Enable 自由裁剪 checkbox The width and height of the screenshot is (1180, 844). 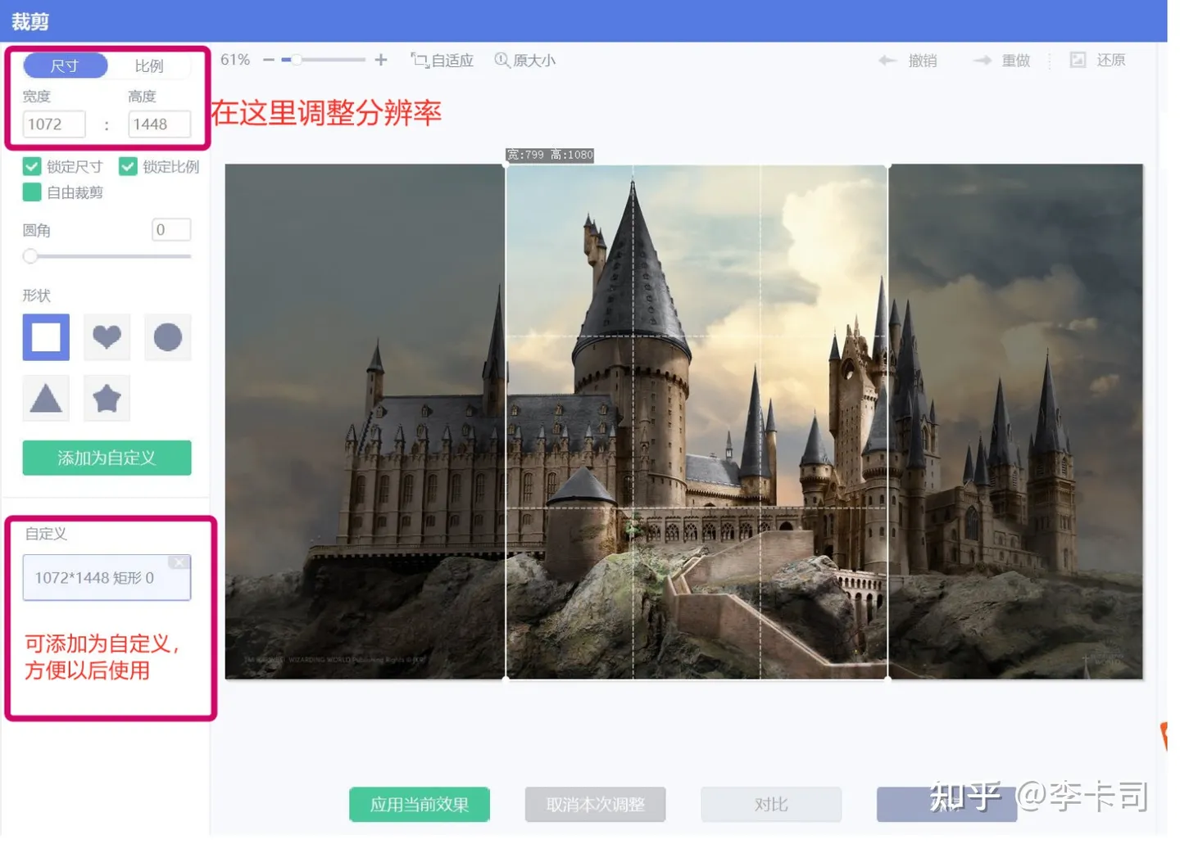32,192
